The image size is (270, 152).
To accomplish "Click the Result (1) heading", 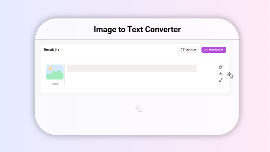I will [x=51, y=50].
